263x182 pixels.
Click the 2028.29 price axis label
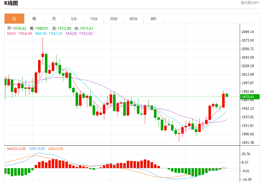tap(248, 66)
